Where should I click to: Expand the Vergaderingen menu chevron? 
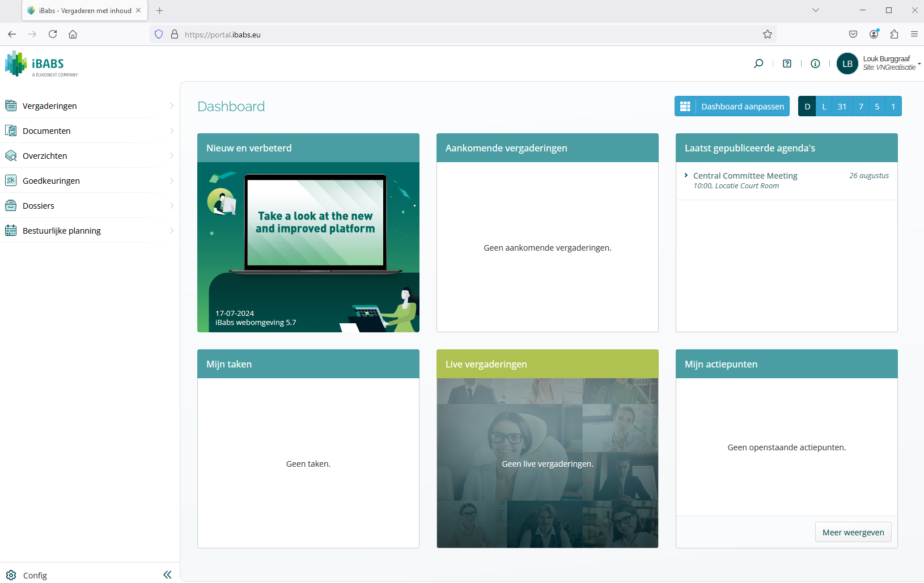(172, 105)
